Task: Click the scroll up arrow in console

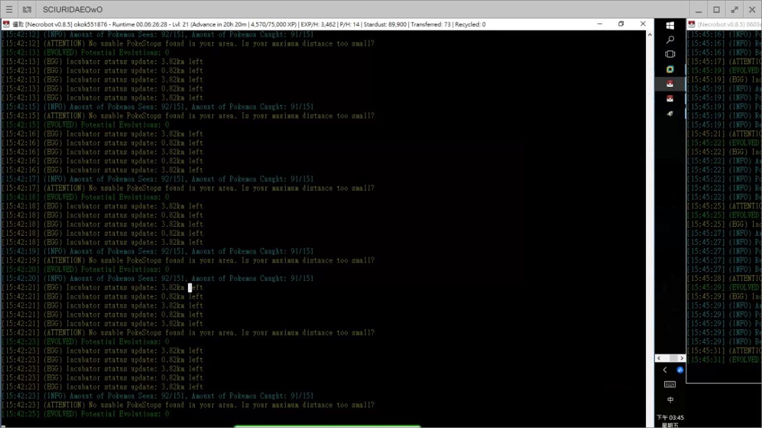Action: coord(649,35)
